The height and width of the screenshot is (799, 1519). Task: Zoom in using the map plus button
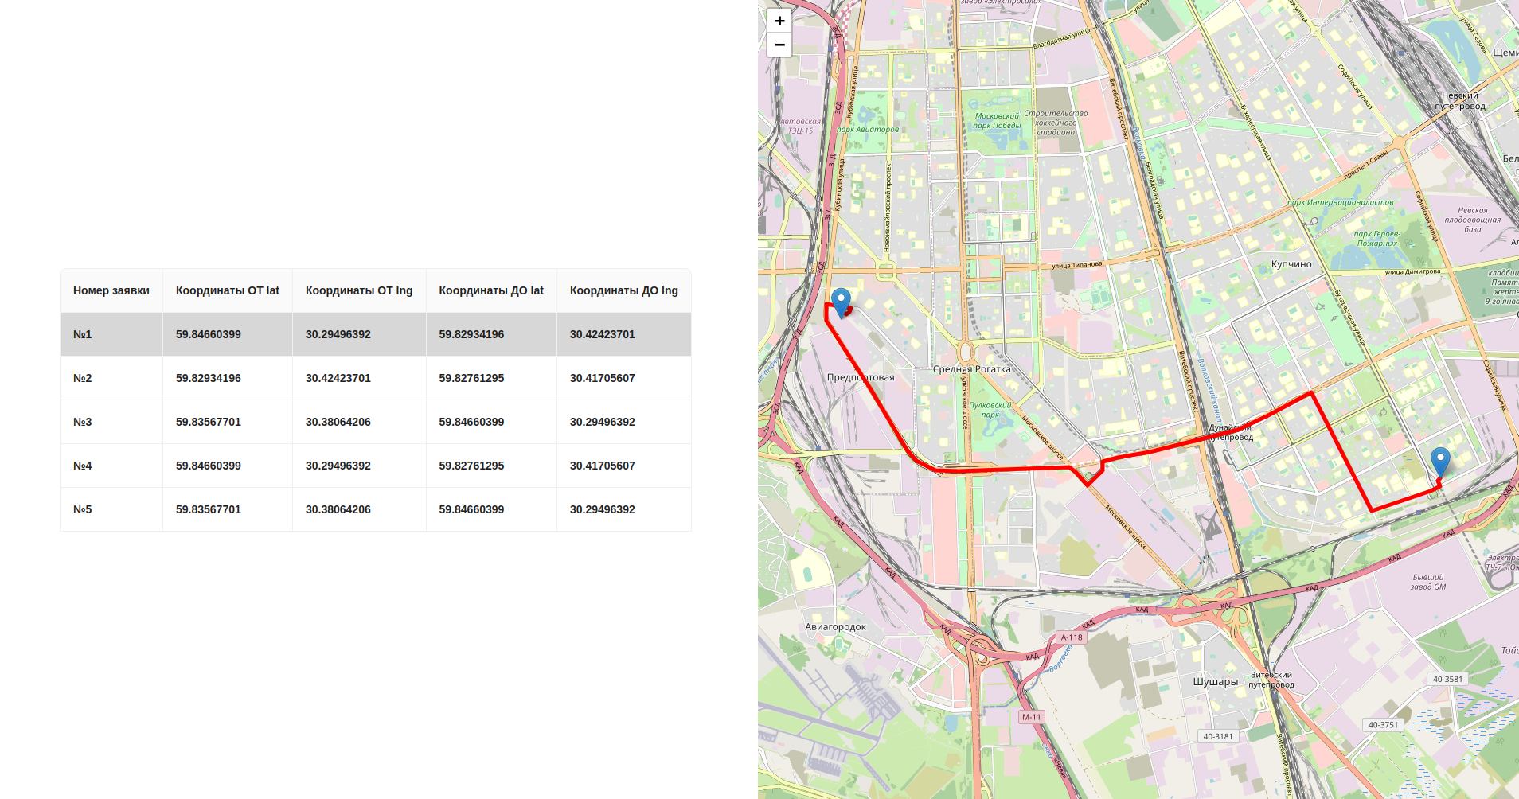tap(779, 21)
